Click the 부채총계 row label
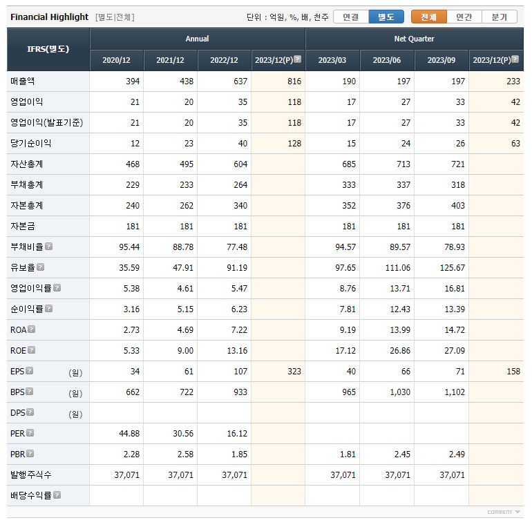 click(27, 185)
